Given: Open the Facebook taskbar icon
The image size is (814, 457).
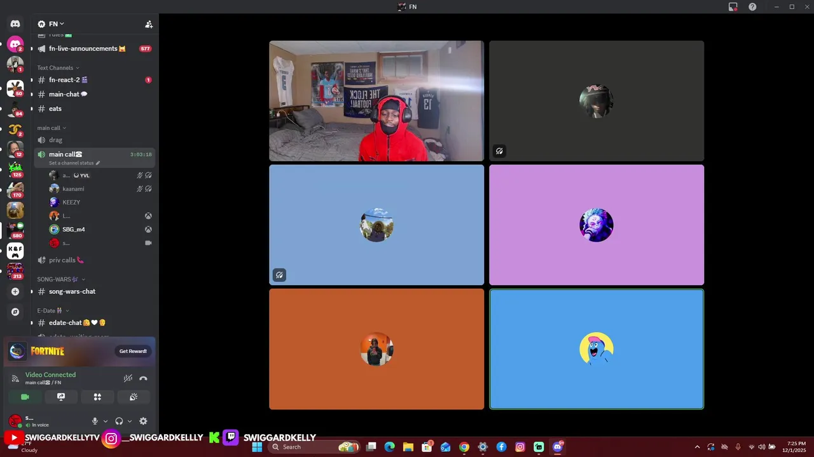Looking at the screenshot, I should (501, 447).
